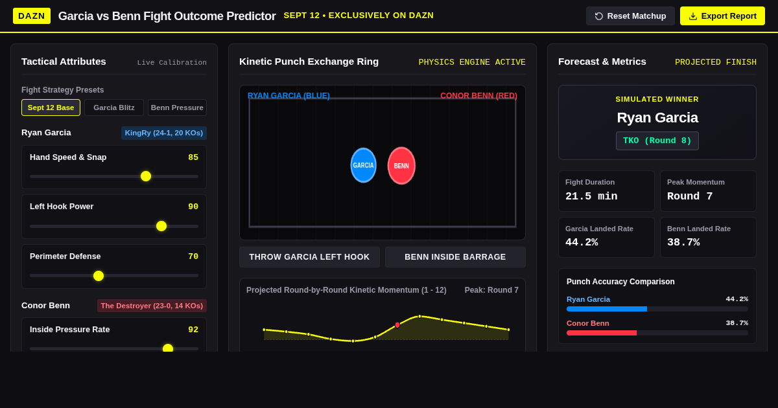Click the Throw Garcia Left Hook button
778x408 pixels.
pyautogui.click(x=309, y=257)
